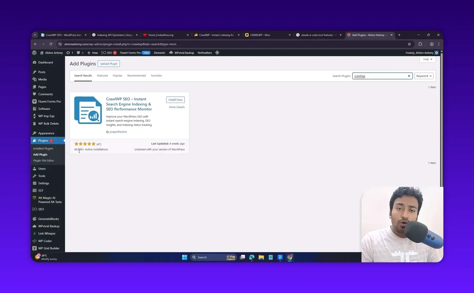Image resolution: width=474 pixels, height=293 pixels.
Task: Click the Upload Plugin button
Action: (109, 63)
